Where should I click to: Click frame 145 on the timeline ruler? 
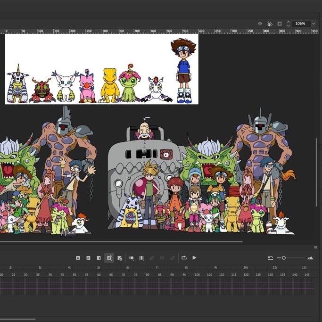307,274
